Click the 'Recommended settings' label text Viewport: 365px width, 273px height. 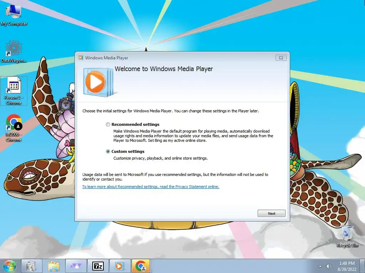coord(135,124)
